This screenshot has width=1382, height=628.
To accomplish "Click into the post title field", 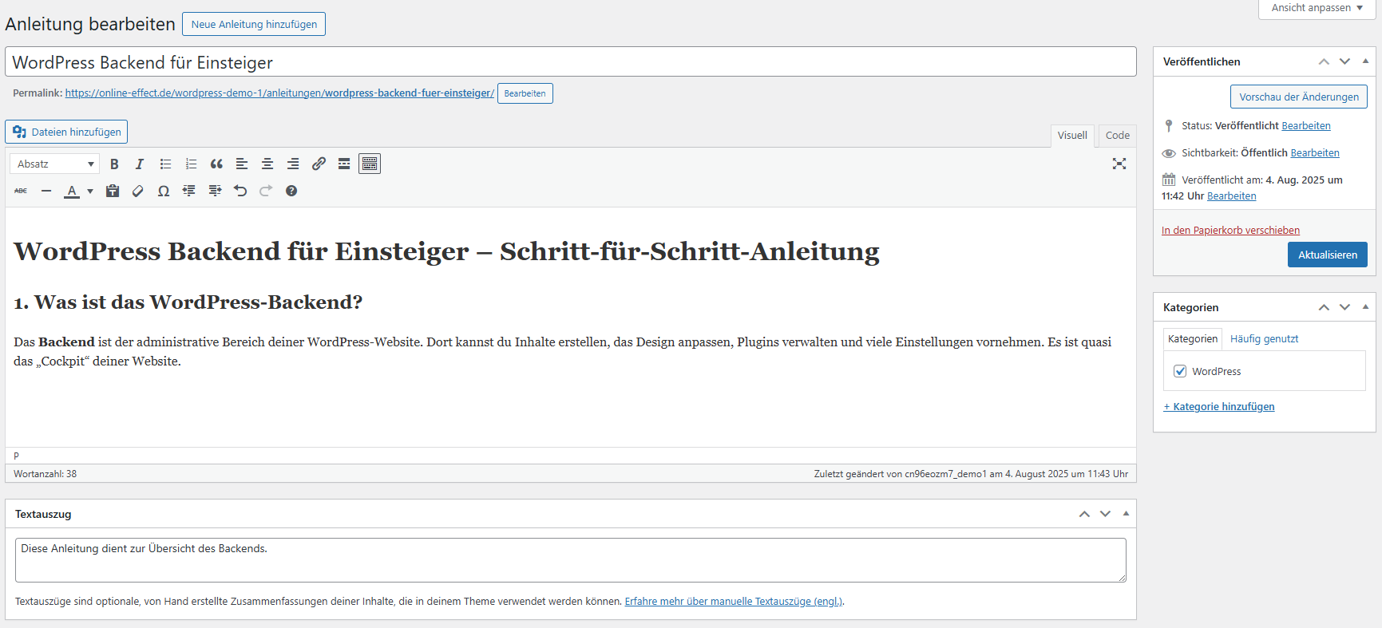I will point(571,61).
